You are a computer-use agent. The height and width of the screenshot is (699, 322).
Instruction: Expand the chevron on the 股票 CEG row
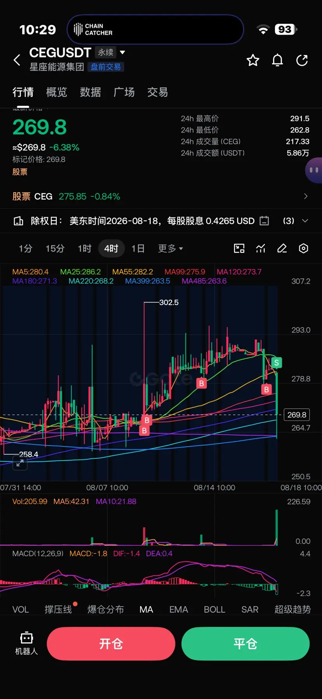pyautogui.click(x=306, y=196)
